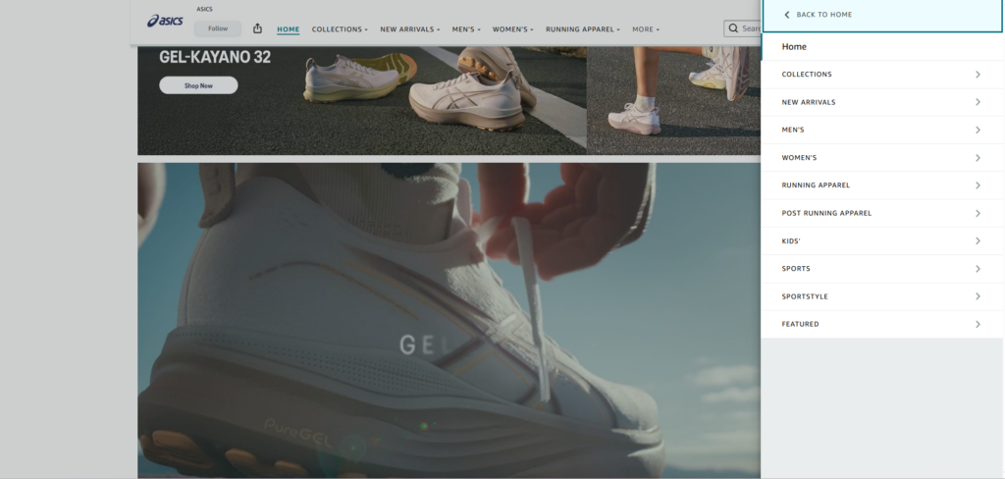This screenshot has height=479, width=1005.
Task: Expand chevron on WOMEN'S side row
Action: (x=978, y=158)
